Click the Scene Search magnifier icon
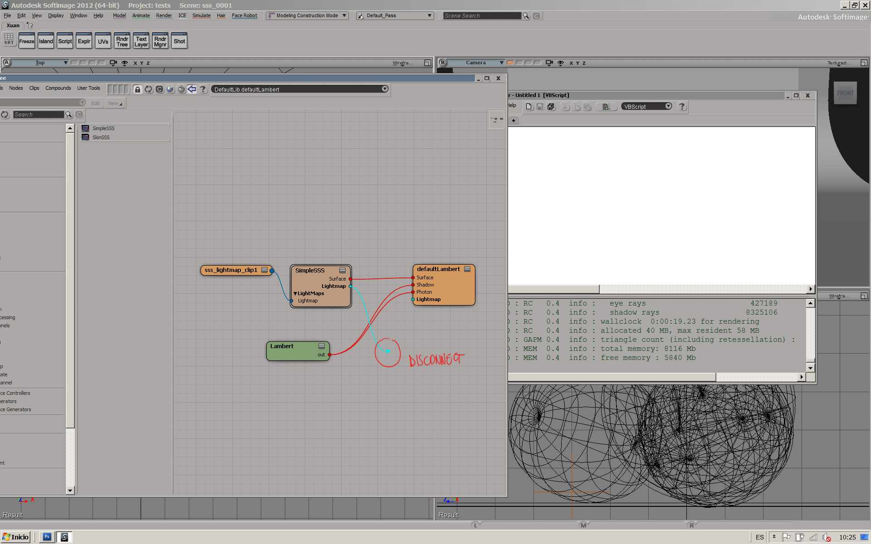 [526, 16]
